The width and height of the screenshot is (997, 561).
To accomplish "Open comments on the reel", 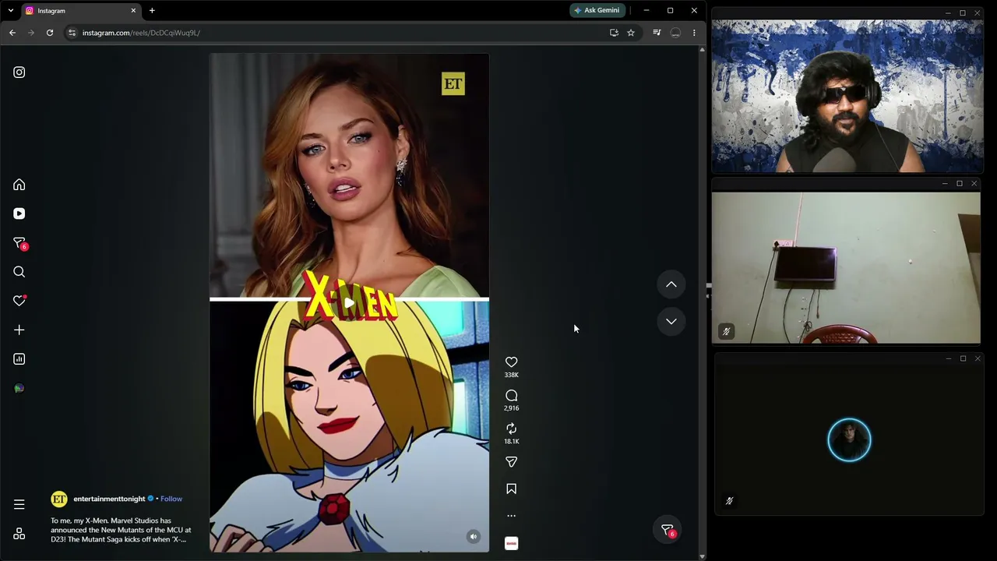I will click(x=511, y=396).
